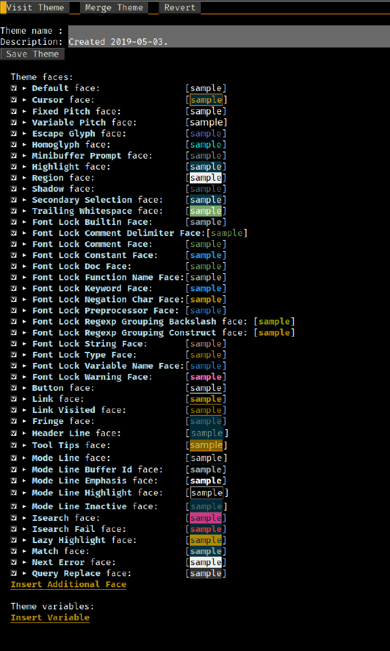
Task: Click the Region face white sample
Action: click(206, 178)
